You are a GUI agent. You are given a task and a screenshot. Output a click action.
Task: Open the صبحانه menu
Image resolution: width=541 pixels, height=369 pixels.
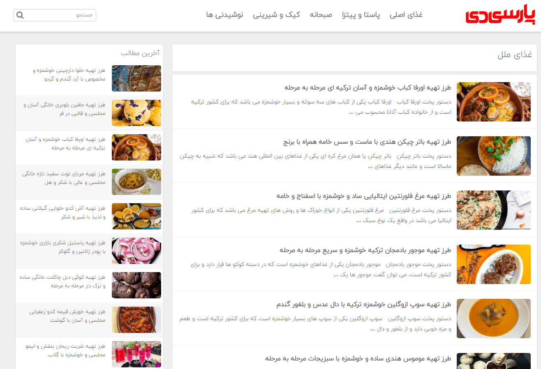(321, 15)
